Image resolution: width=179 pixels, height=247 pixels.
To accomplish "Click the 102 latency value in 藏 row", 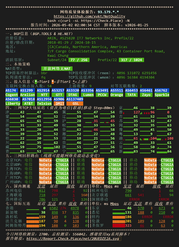I will pyautogui.click(x=57, y=147).
